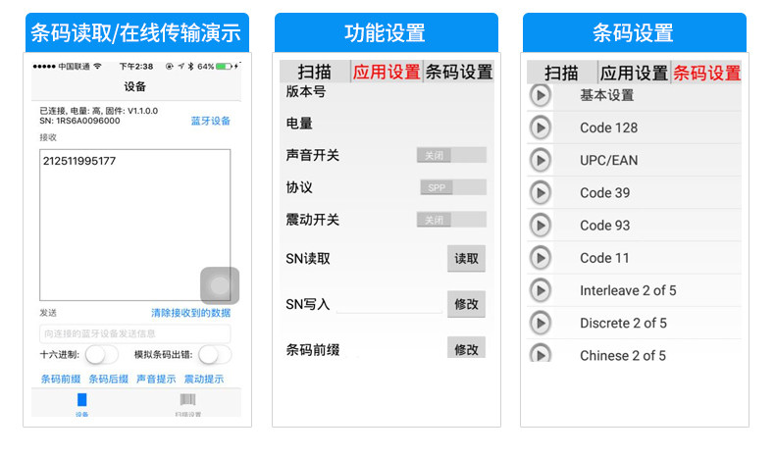Click the 读取 button for SN读取
The width and height of the screenshot is (775, 457).
466,259
